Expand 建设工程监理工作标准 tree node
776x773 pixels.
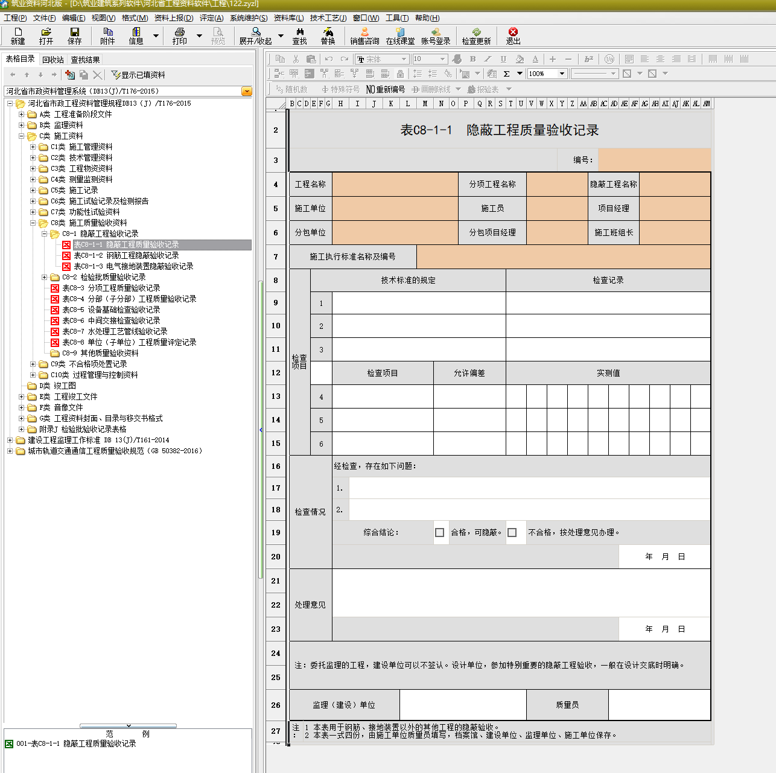tap(10, 440)
